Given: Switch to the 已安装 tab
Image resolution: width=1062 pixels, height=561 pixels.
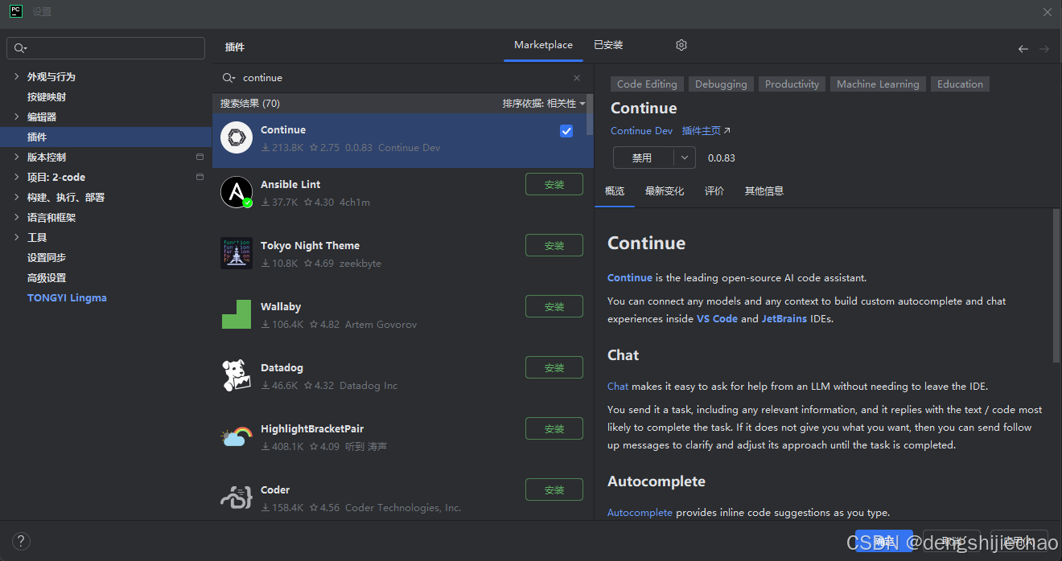Looking at the screenshot, I should (608, 45).
